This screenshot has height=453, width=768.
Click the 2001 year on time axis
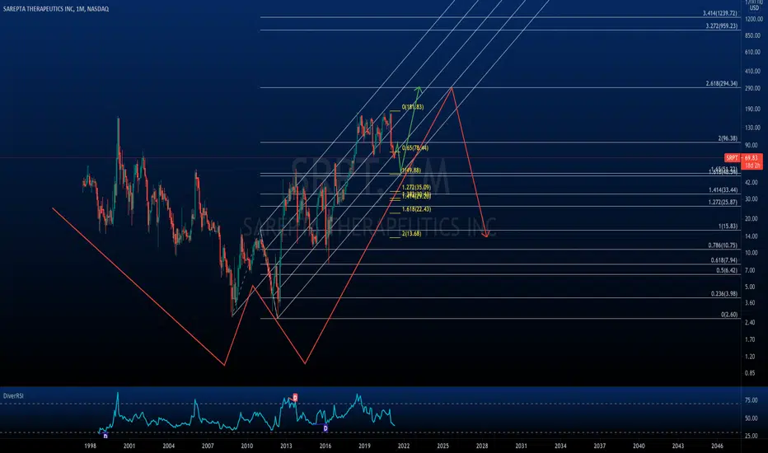pos(129,446)
